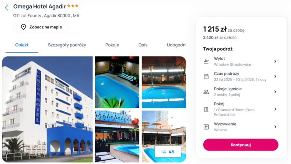This screenshot has height=164, width=291.
Task: Click the airplane departure icon
Action: (x=206, y=61)
